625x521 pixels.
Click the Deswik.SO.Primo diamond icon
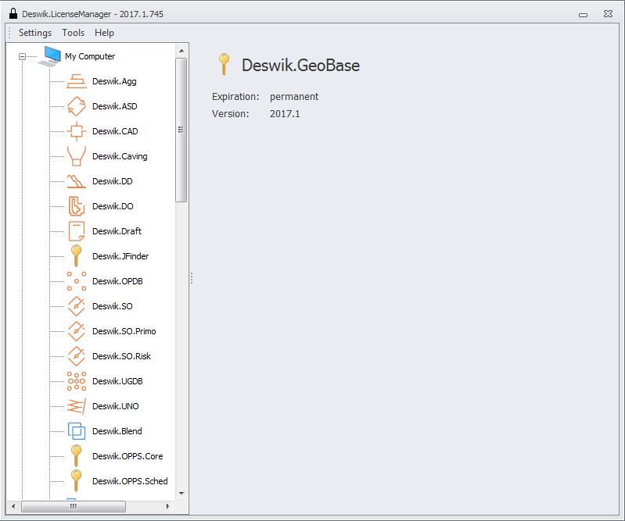(x=76, y=331)
